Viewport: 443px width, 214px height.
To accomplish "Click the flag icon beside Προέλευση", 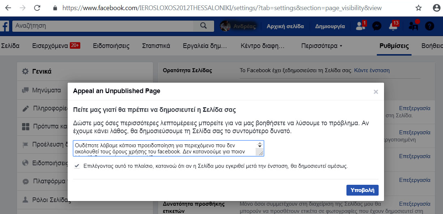I will pyautogui.click(x=25, y=145).
